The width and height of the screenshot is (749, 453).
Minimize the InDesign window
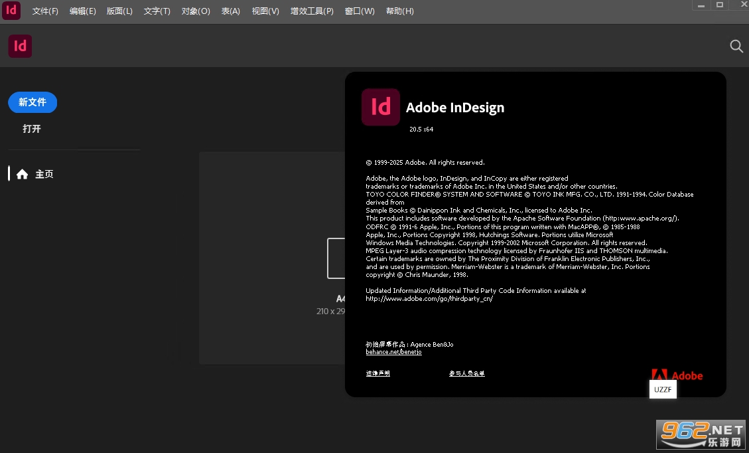(x=701, y=5)
